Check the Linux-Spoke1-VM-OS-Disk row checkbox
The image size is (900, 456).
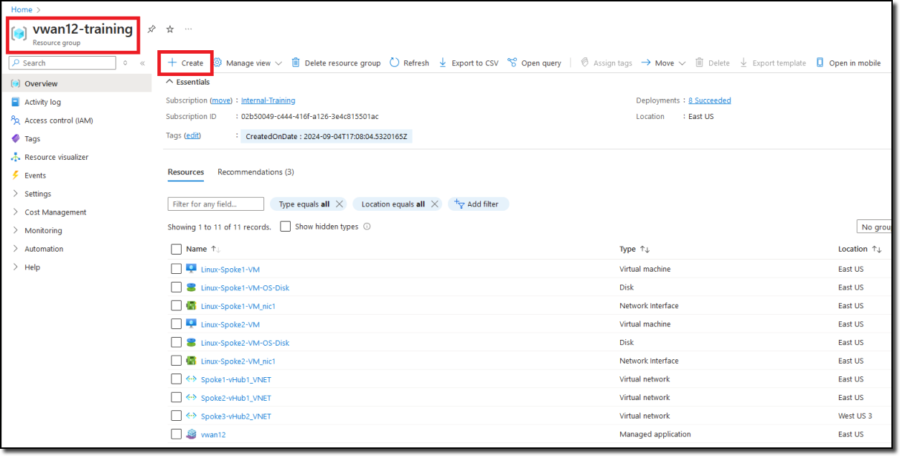tap(177, 288)
